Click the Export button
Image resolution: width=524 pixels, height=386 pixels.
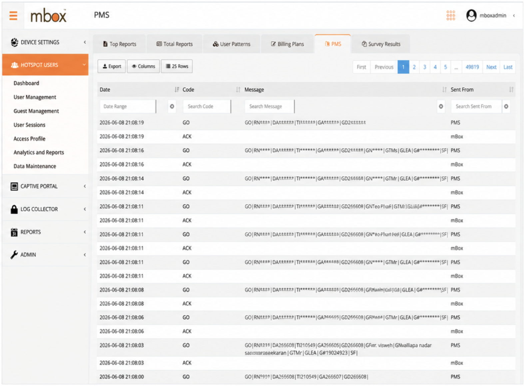[x=112, y=66]
